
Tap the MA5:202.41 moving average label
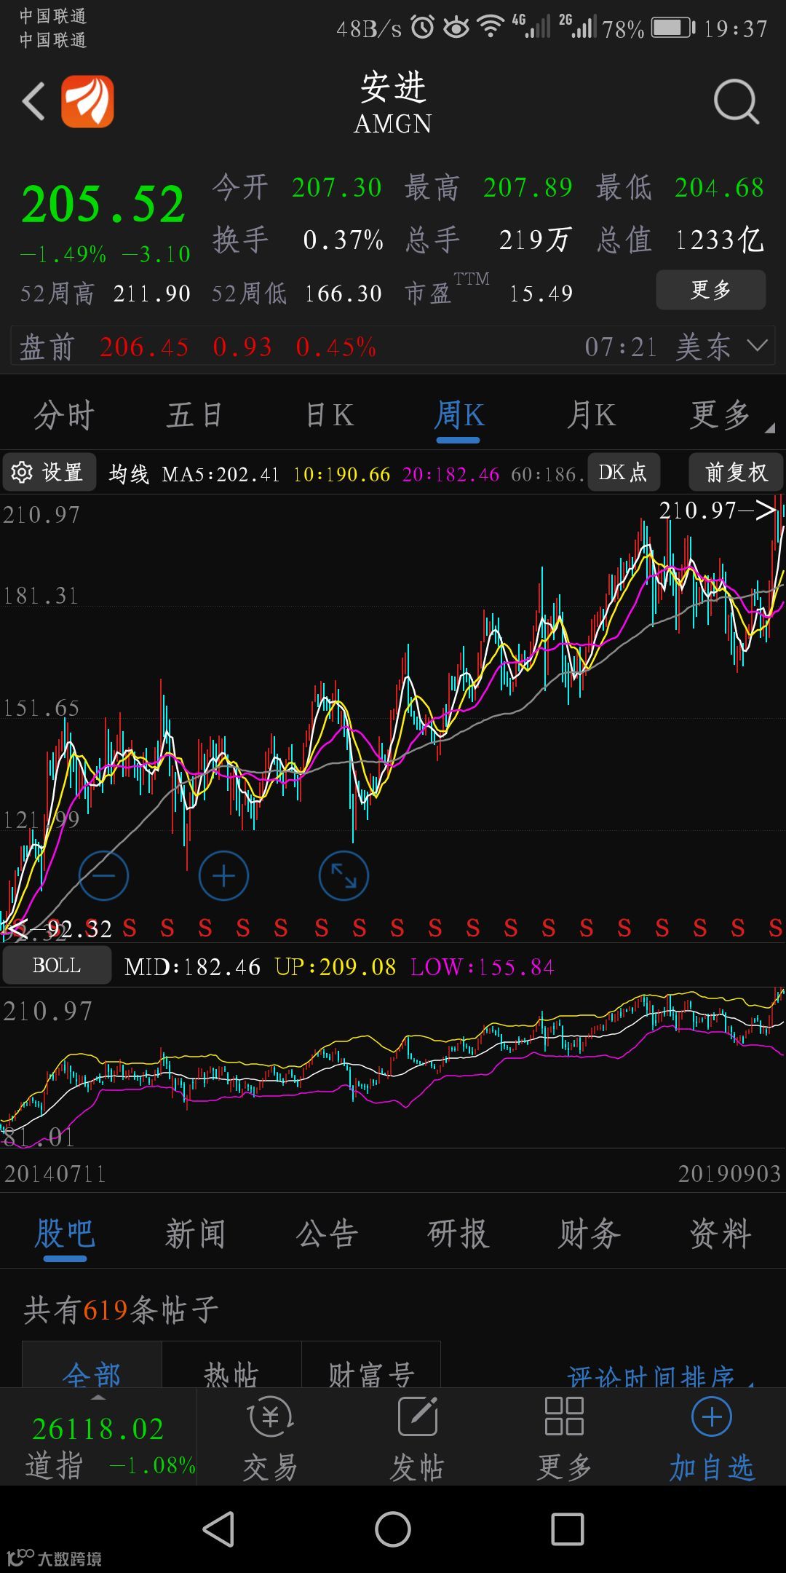click(221, 475)
